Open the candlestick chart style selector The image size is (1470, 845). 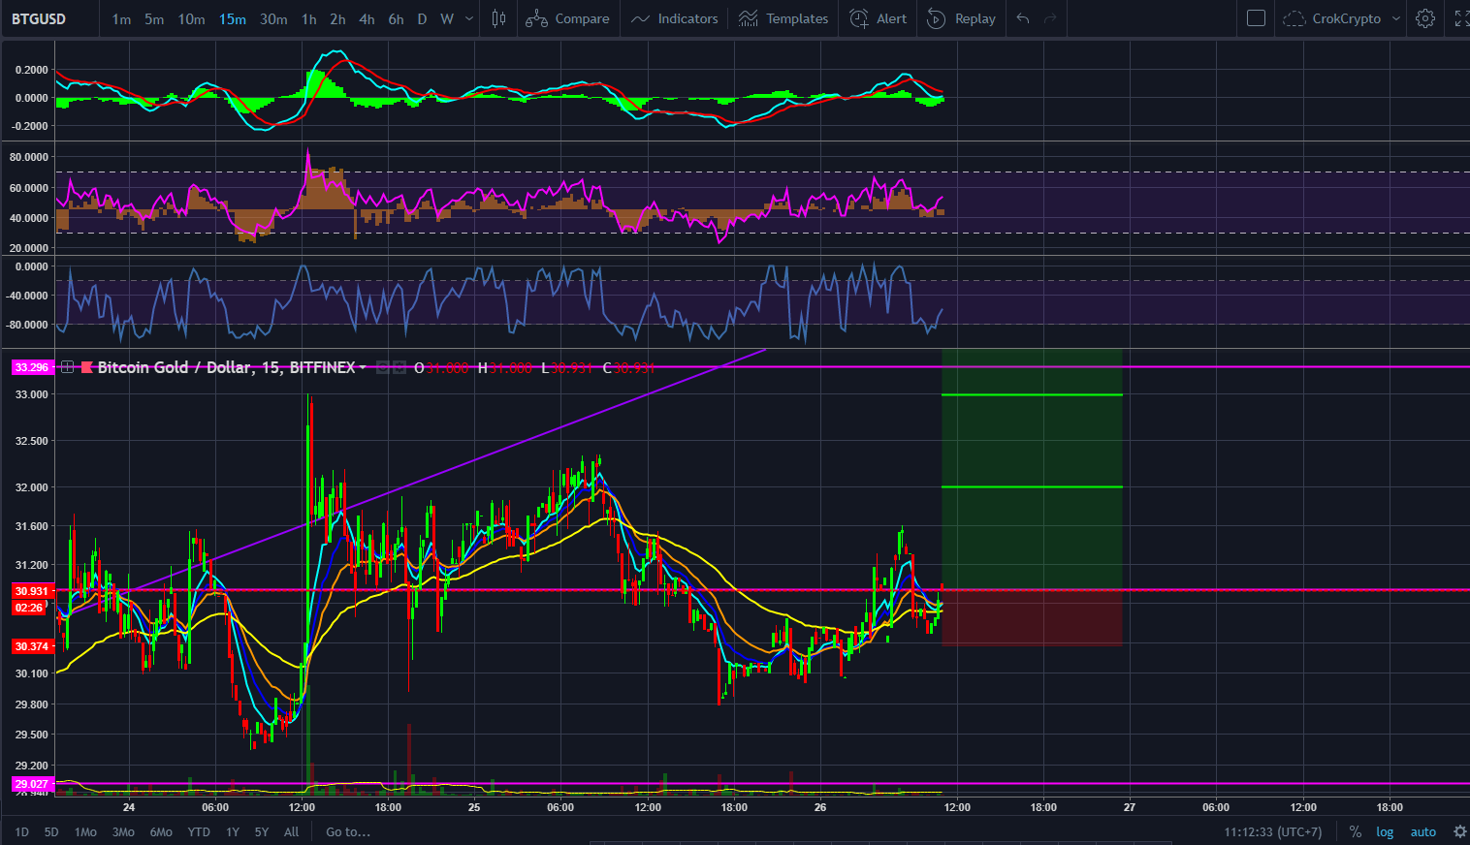point(498,18)
